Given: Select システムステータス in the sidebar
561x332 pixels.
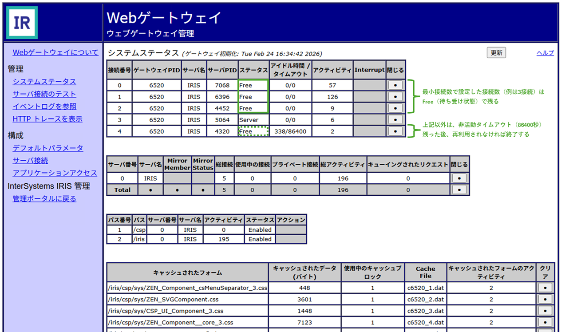Looking at the screenshot, I should 44,82.
